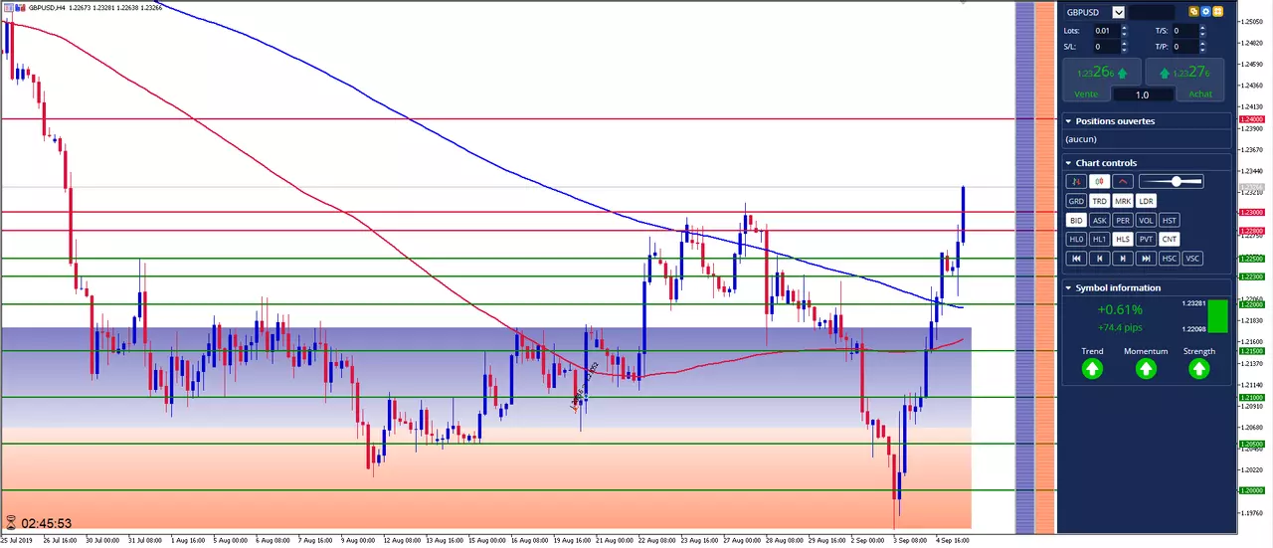
Task: Jump to chart end with fast-forward icon
Action: point(1146,259)
